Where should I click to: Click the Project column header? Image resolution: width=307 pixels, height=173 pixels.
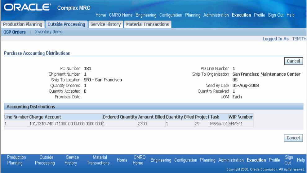tap(202, 117)
